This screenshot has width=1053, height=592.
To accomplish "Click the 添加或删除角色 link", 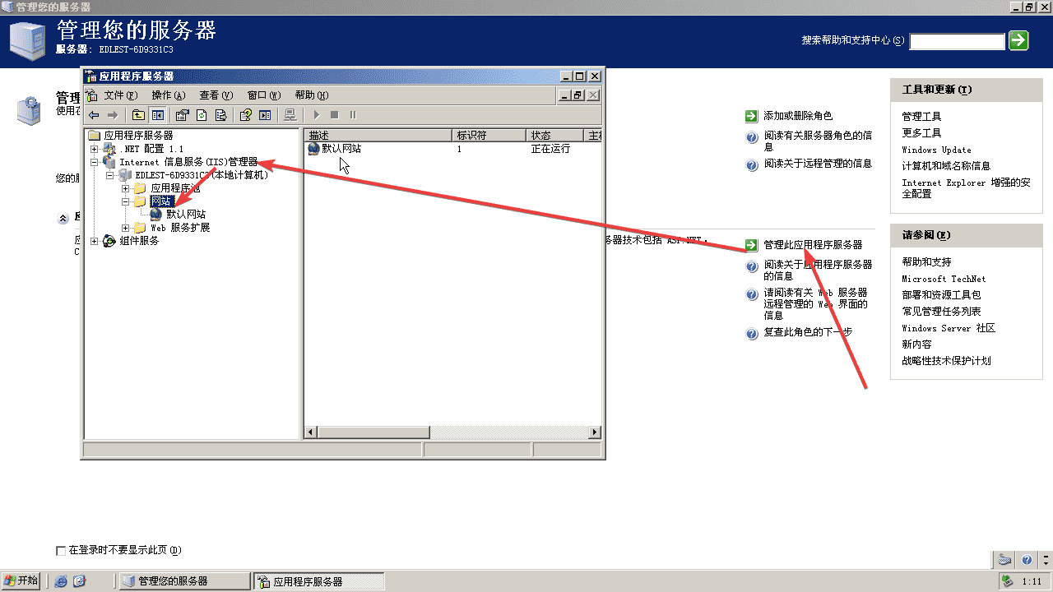I will click(x=797, y=116).
